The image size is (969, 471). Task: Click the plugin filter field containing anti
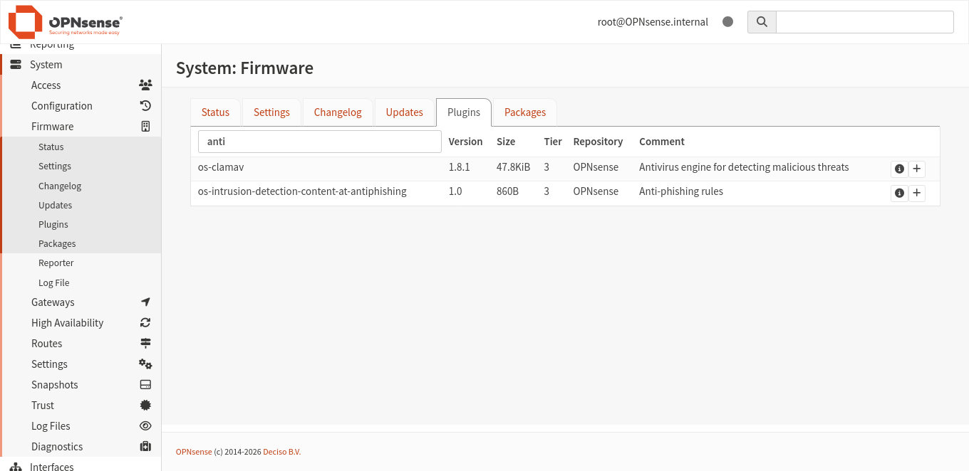(320, 142)
